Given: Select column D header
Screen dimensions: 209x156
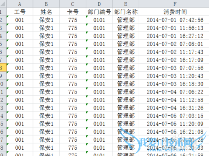Looking at the screenshot, I should [x=99, y=4].
